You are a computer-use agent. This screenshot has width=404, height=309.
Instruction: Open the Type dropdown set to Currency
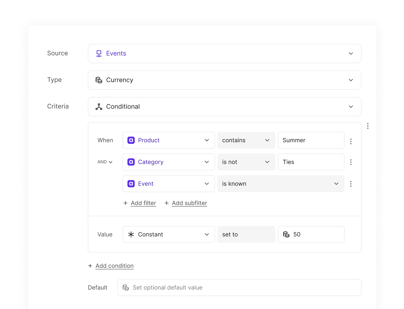224,80
